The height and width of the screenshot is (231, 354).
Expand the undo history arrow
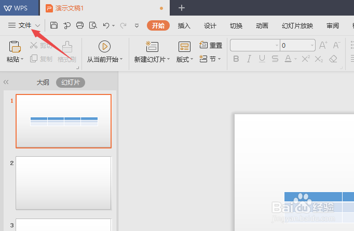(113, 25)
